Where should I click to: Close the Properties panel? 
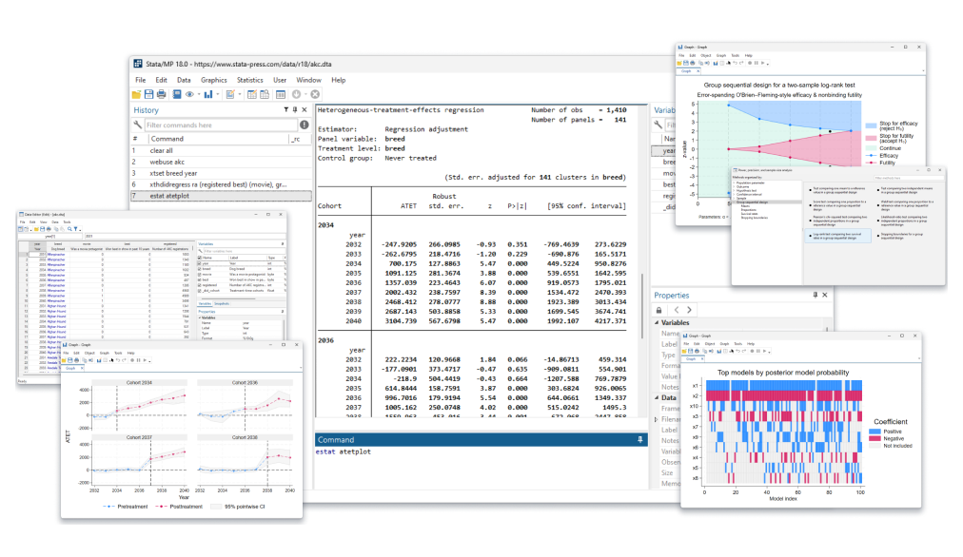click(x=825, y=295)
